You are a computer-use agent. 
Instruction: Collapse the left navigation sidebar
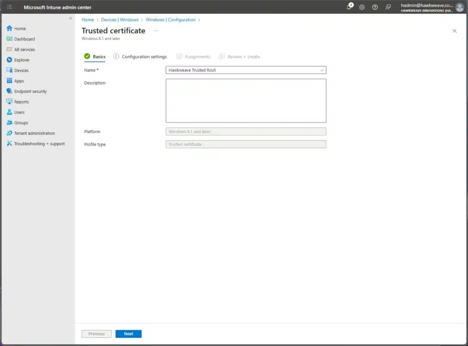pyautogui.click(x=70, y=18)
